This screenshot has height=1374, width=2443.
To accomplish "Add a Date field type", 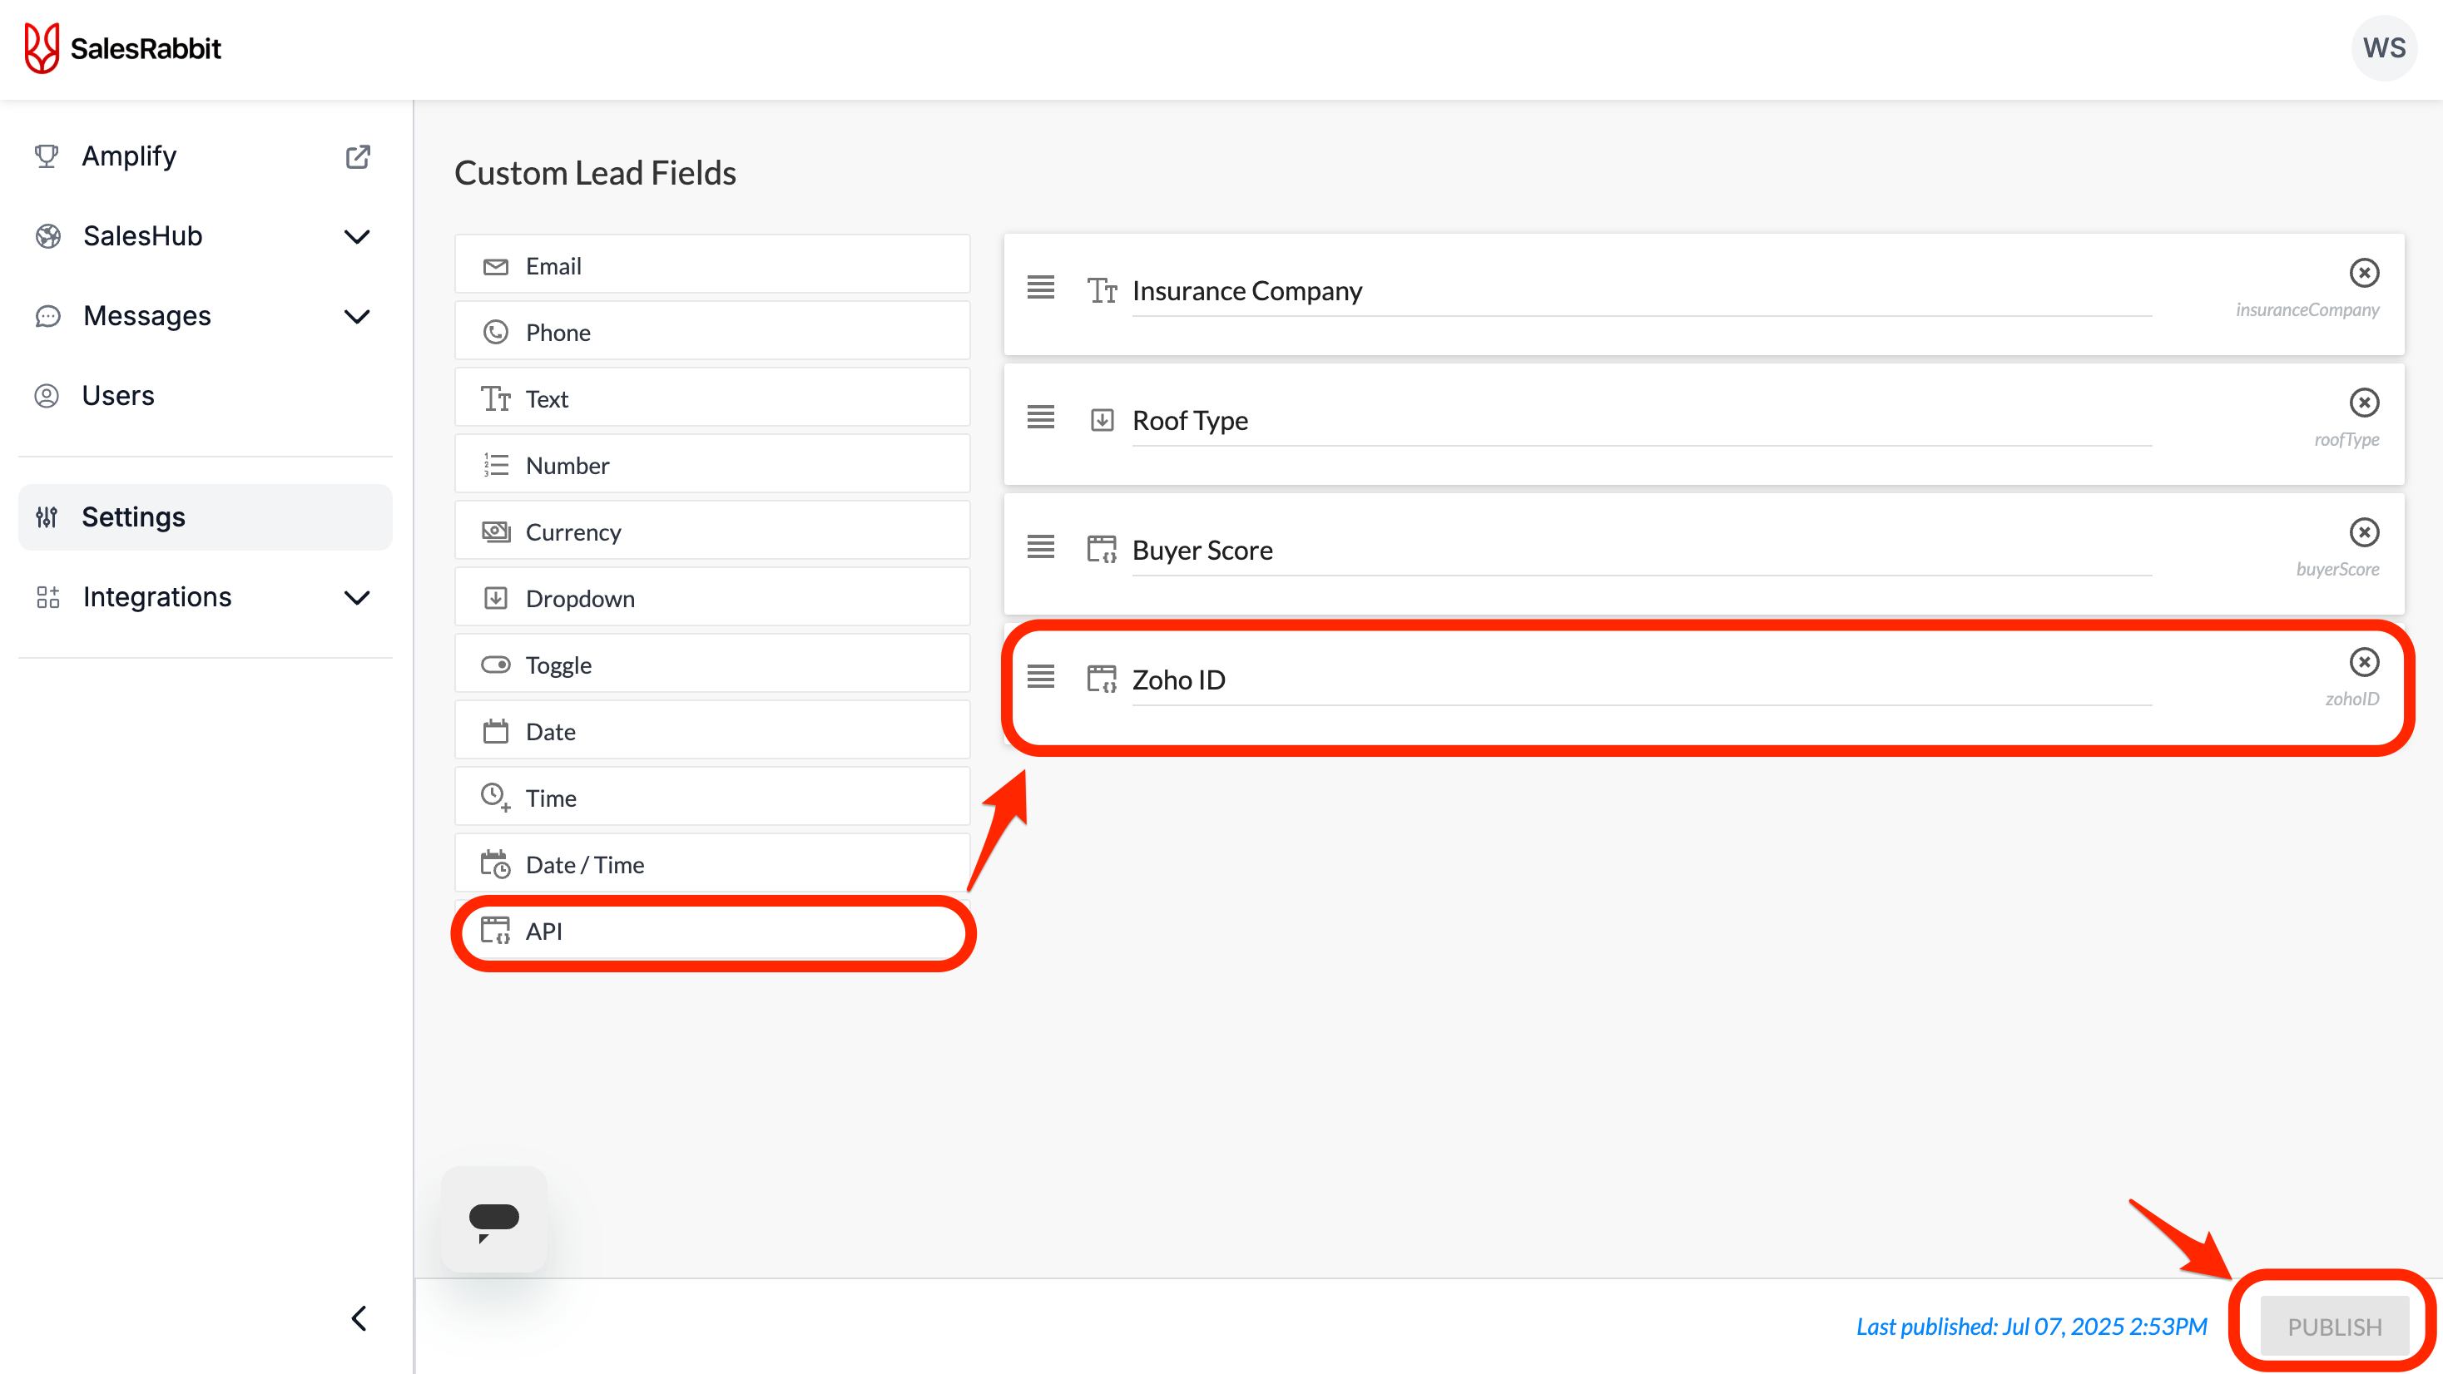I will pos(712,731).
